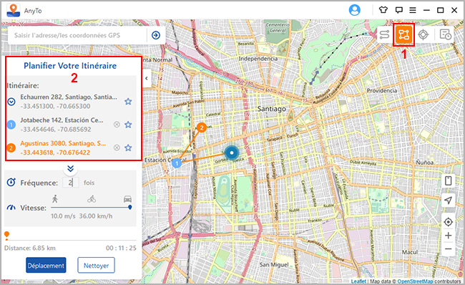Click the phone device icon on map
The height and width of the screenshot is (285, 465).
(448, 180)
